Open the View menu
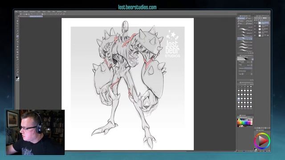The height and width of the screenshot is (160, 285). [49, 12]
